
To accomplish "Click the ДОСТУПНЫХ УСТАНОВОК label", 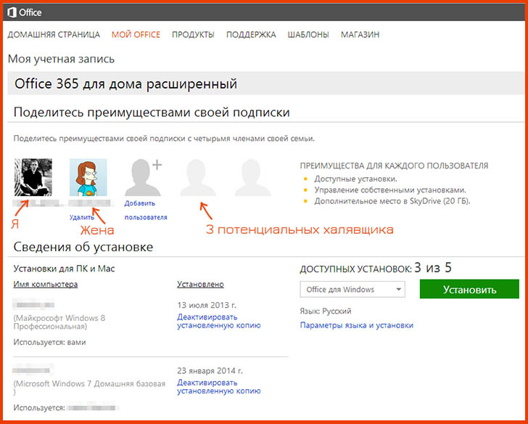I will (355, 269).
